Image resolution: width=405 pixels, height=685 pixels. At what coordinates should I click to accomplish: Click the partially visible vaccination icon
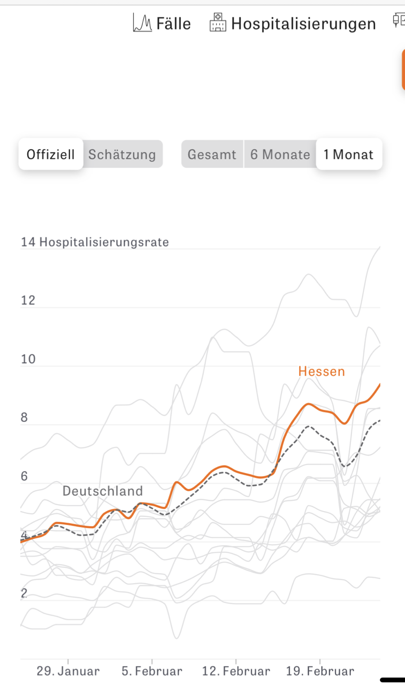coord(399,21)
